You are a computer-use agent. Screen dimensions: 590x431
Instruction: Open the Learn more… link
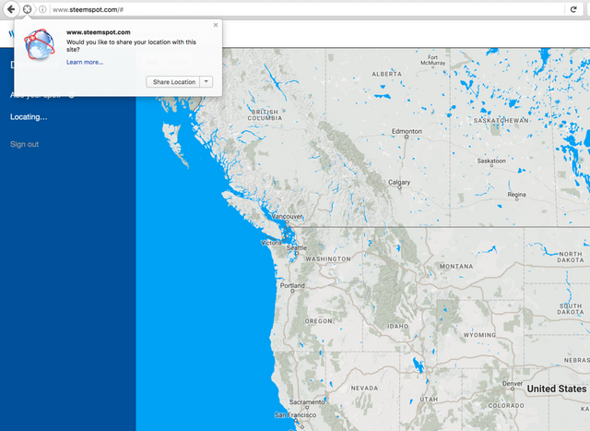85,62
